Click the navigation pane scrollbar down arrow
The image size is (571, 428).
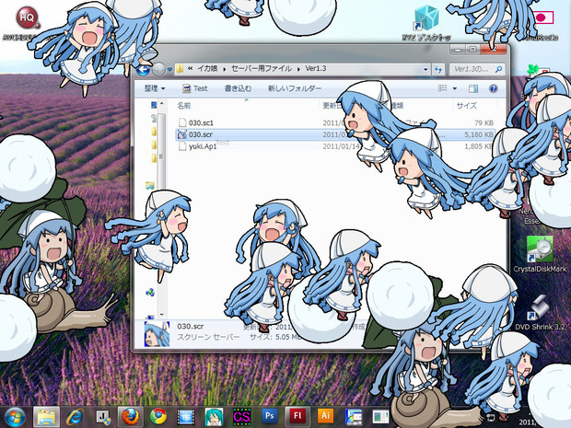[162, 314]
